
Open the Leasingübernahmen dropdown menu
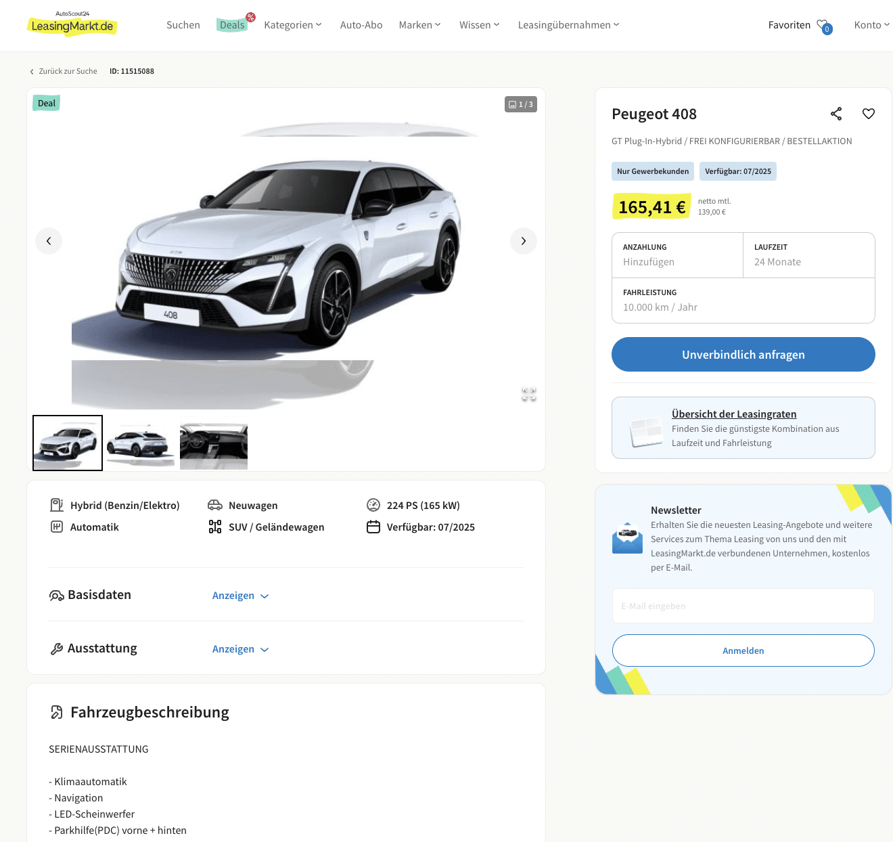point(569,25)
